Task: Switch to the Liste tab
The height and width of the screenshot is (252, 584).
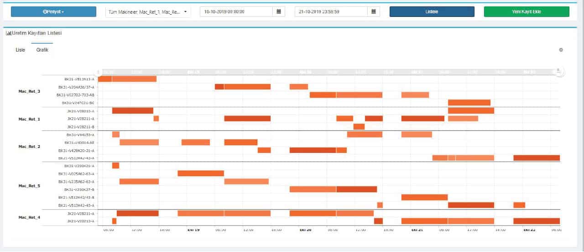Action: click(21, 50)
